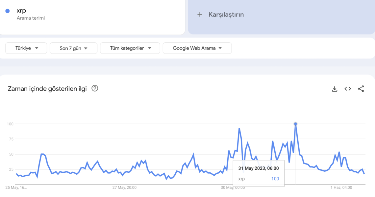
Task: Expand the Son 7 gün time range
Action: [73, 48]
